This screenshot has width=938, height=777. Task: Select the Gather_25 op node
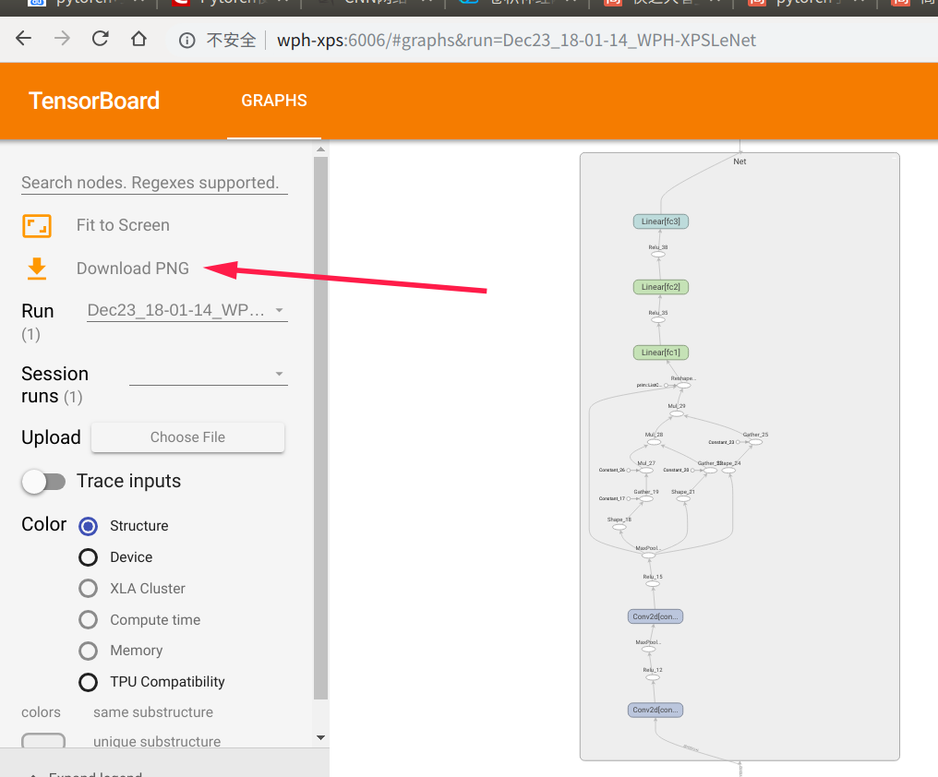(755, 442)
